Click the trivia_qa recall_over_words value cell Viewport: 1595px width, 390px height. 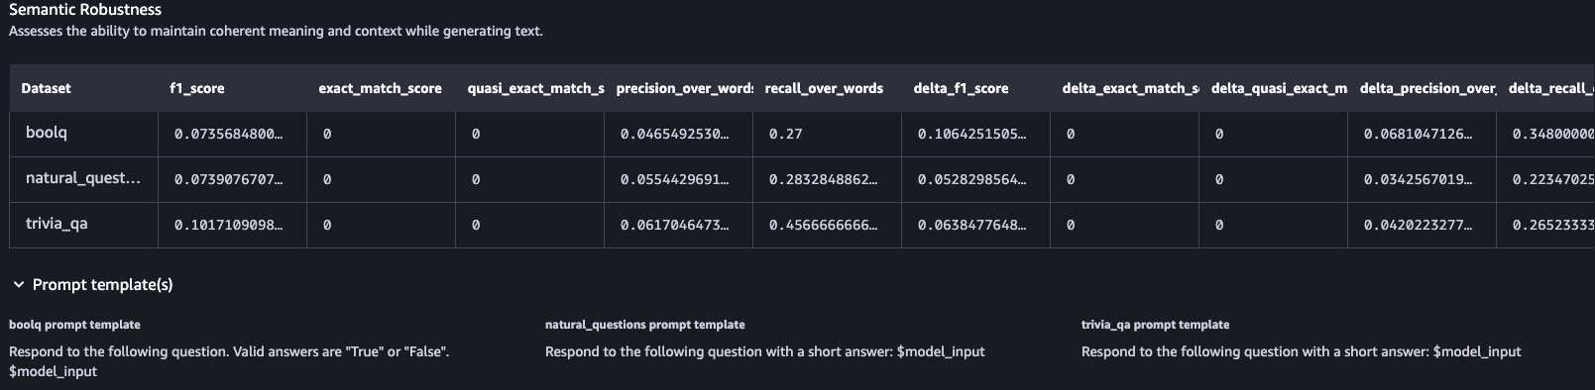point(828,225)
